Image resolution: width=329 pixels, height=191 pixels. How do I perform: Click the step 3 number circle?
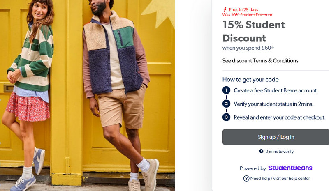pyautogui.click(x=226, y=117)
